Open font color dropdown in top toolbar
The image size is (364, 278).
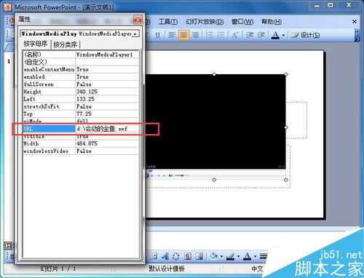283,36
